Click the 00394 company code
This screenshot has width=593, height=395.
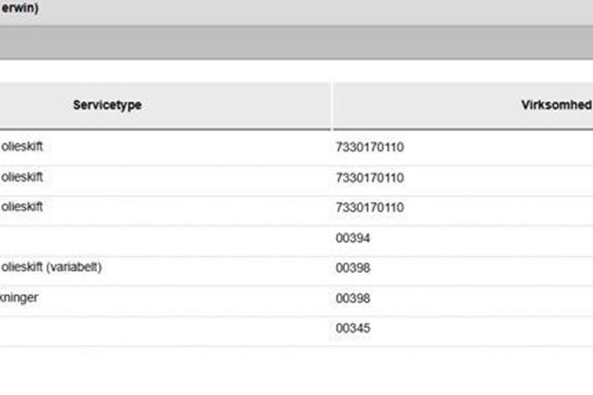353,238
